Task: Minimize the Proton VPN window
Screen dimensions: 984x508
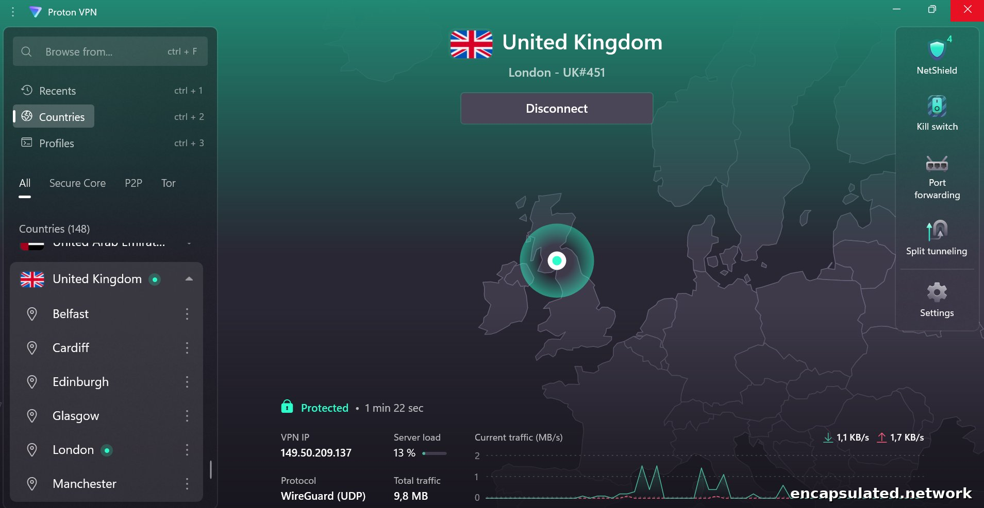Action: (897, 10)
